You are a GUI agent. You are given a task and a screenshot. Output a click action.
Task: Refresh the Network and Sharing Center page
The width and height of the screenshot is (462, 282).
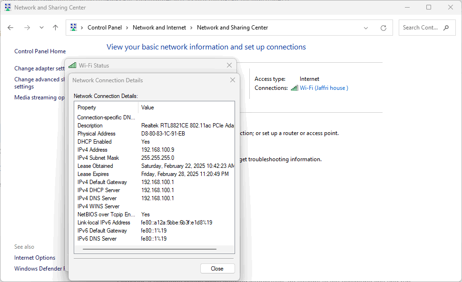[383, 28]
